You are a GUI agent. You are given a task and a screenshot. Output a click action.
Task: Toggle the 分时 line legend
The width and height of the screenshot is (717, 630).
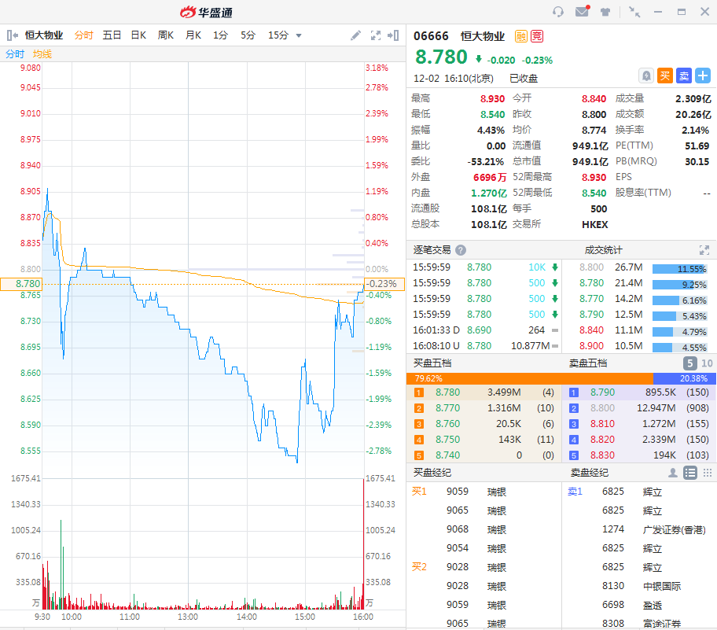click(15, 54)
